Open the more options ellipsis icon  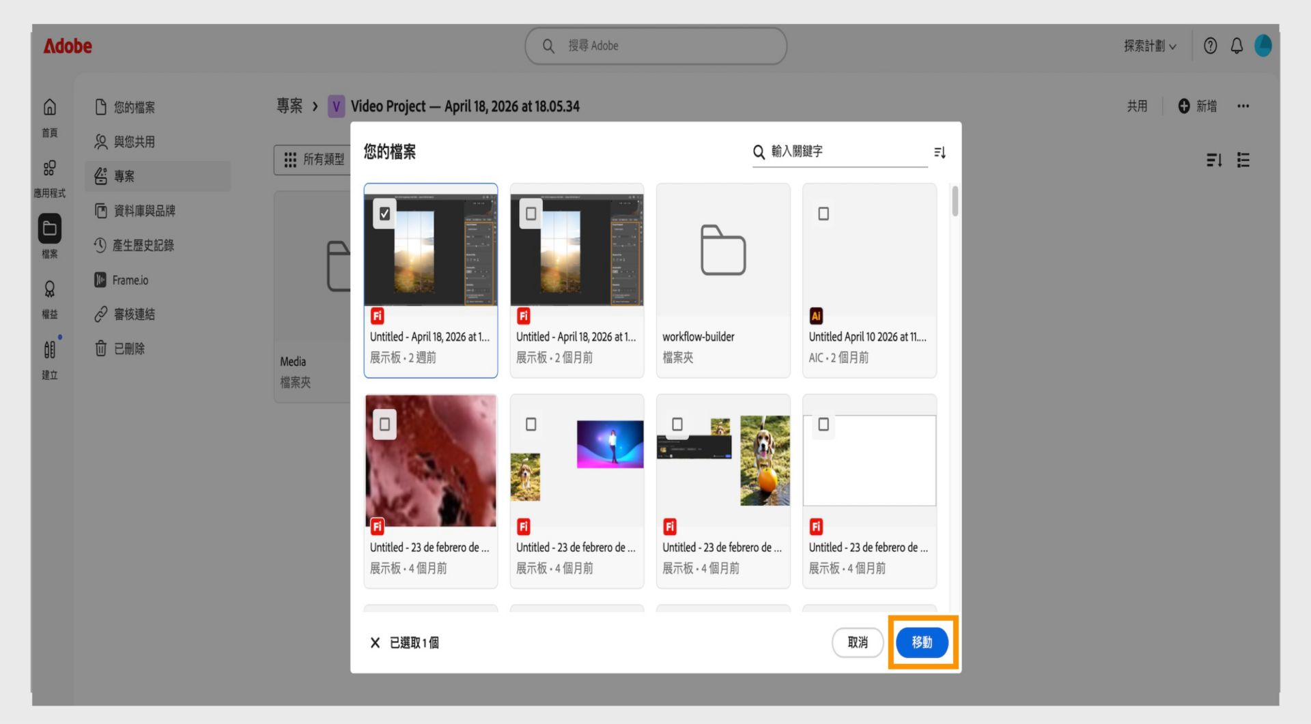(1243, 106)
